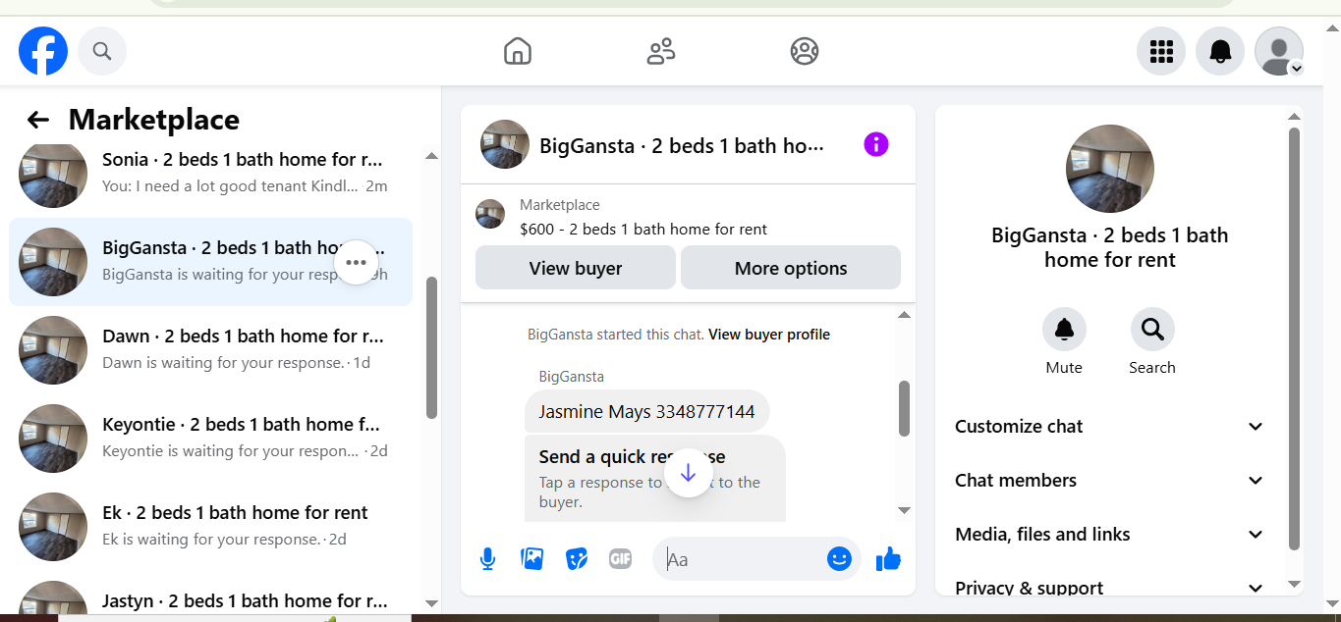This screenshot has height=622, width=1341.
Task: Click the View buyer button
Action: pos(576,268)
